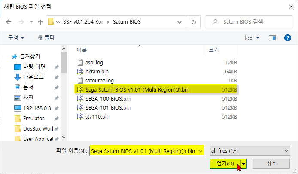Click the bkram.bin file icon
The width and height of the screenshot is (298, 174).
(x=80, y=71)
